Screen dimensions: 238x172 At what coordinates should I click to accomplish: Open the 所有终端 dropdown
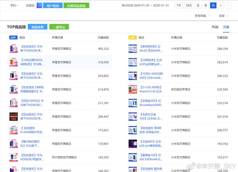click(201, 16)
